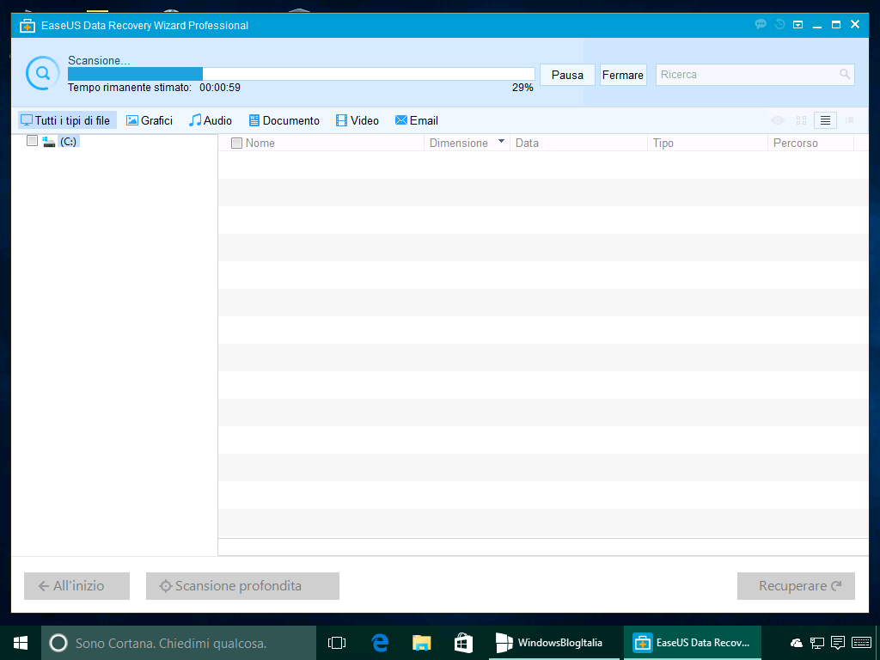Screen dimensions: 880x660
Task: Click the magnifier search icon in Ricerca field
Action: coord(844,74)
